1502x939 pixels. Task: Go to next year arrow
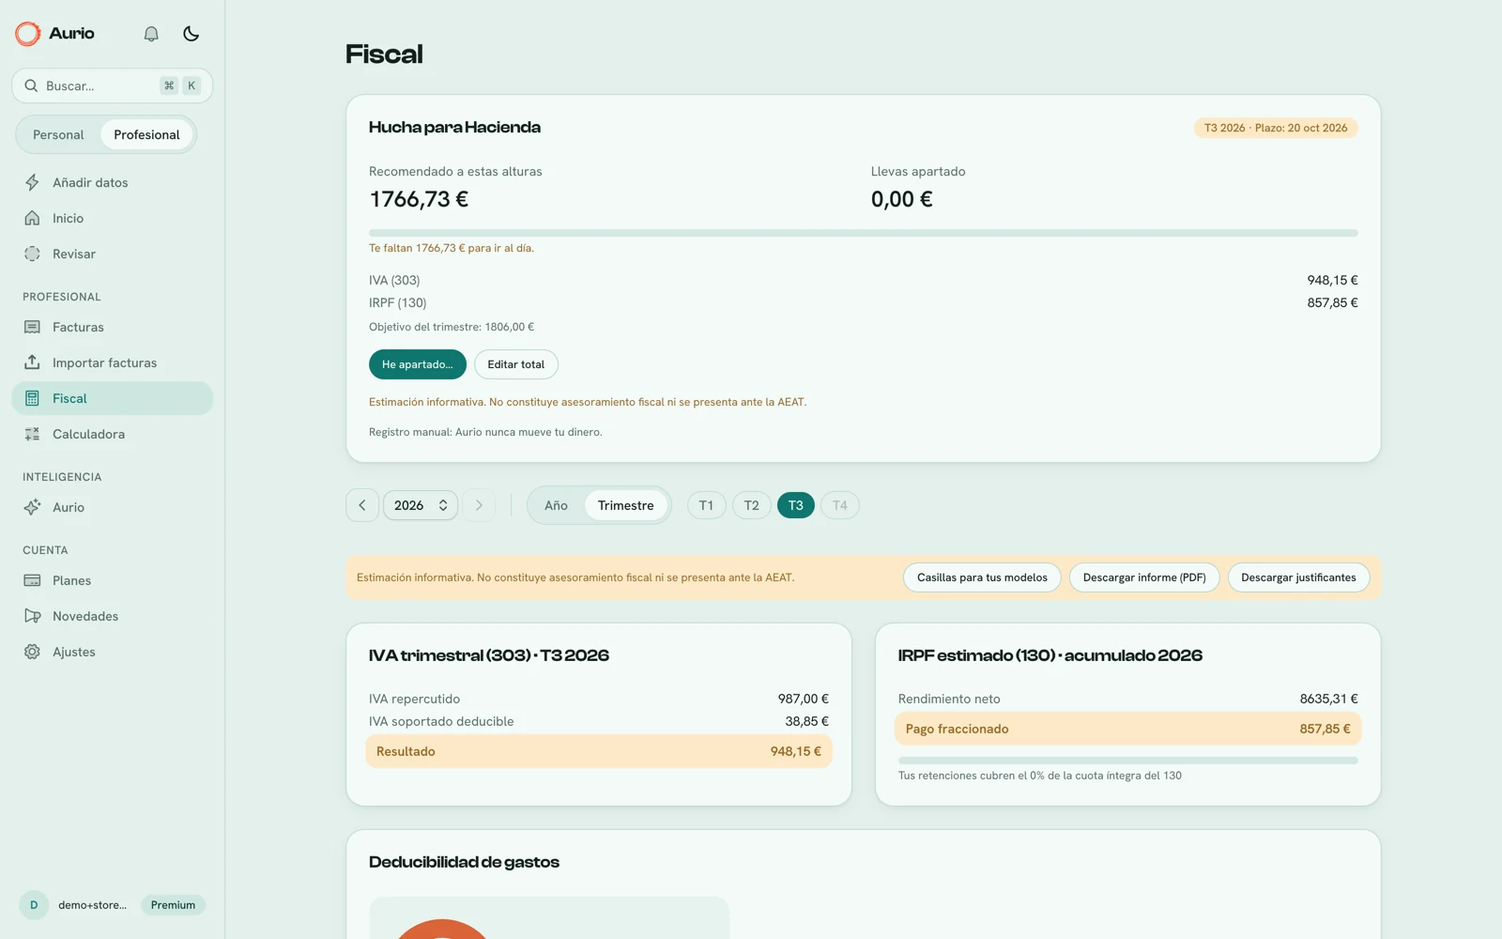(479, 505)
